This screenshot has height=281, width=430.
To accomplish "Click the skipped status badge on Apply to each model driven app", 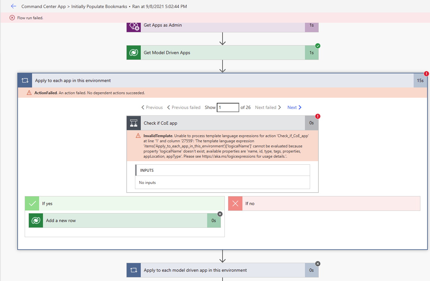I will pos(317,263).
